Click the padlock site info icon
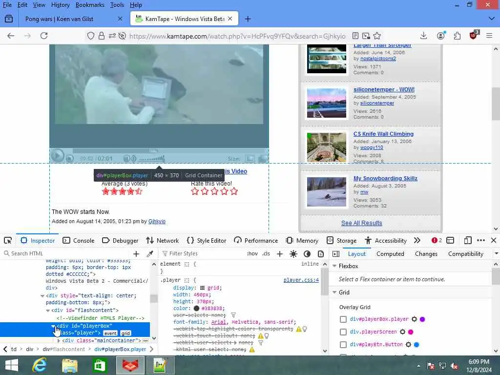This screenshot has width=500, height=375. [x=102, y=36]
